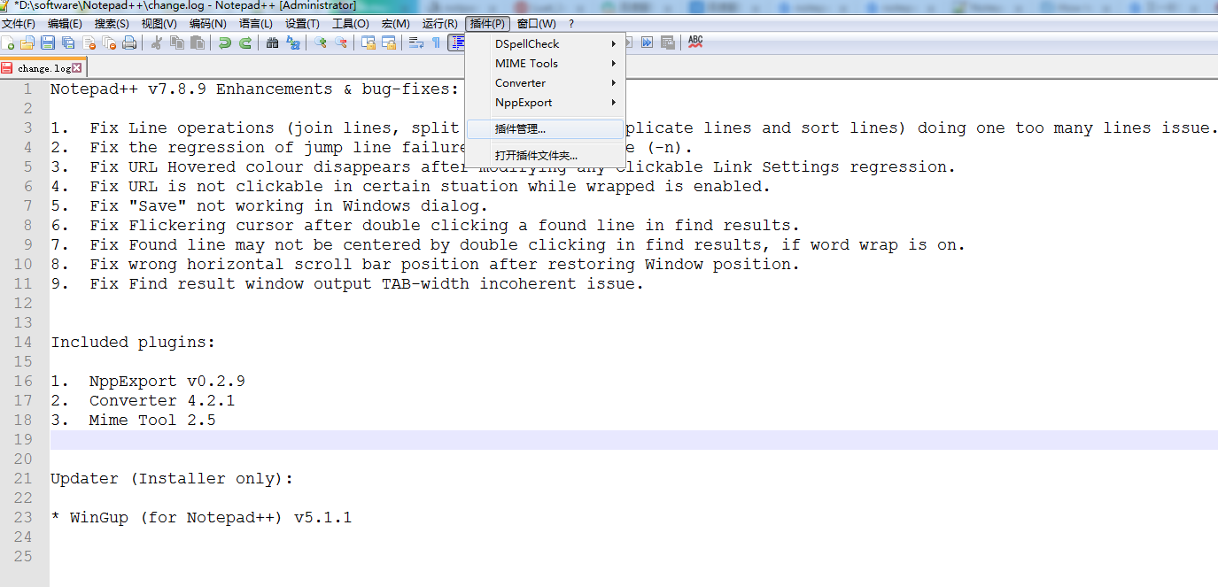
Task: Open the 窗口(W) menu
Action: 537,24
